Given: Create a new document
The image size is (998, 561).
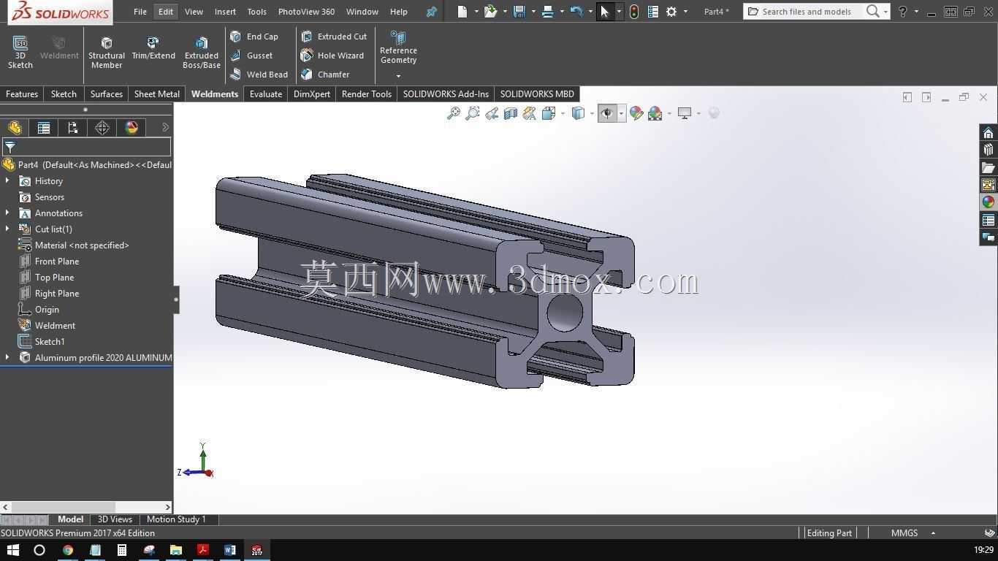Looking at the screenshot, I should coord(462,12).
